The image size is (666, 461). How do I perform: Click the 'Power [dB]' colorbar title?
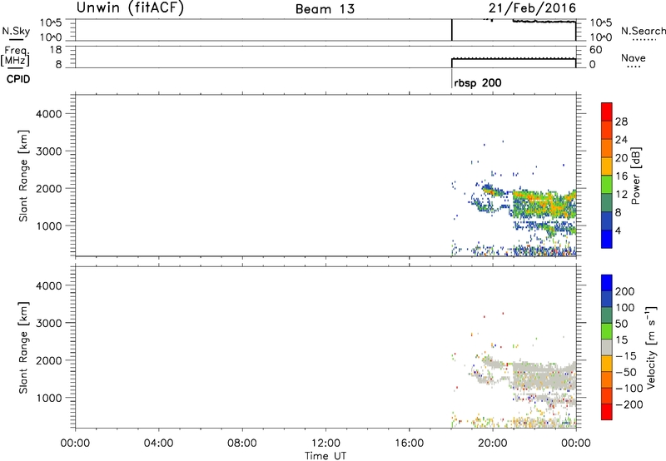(635, 176)
